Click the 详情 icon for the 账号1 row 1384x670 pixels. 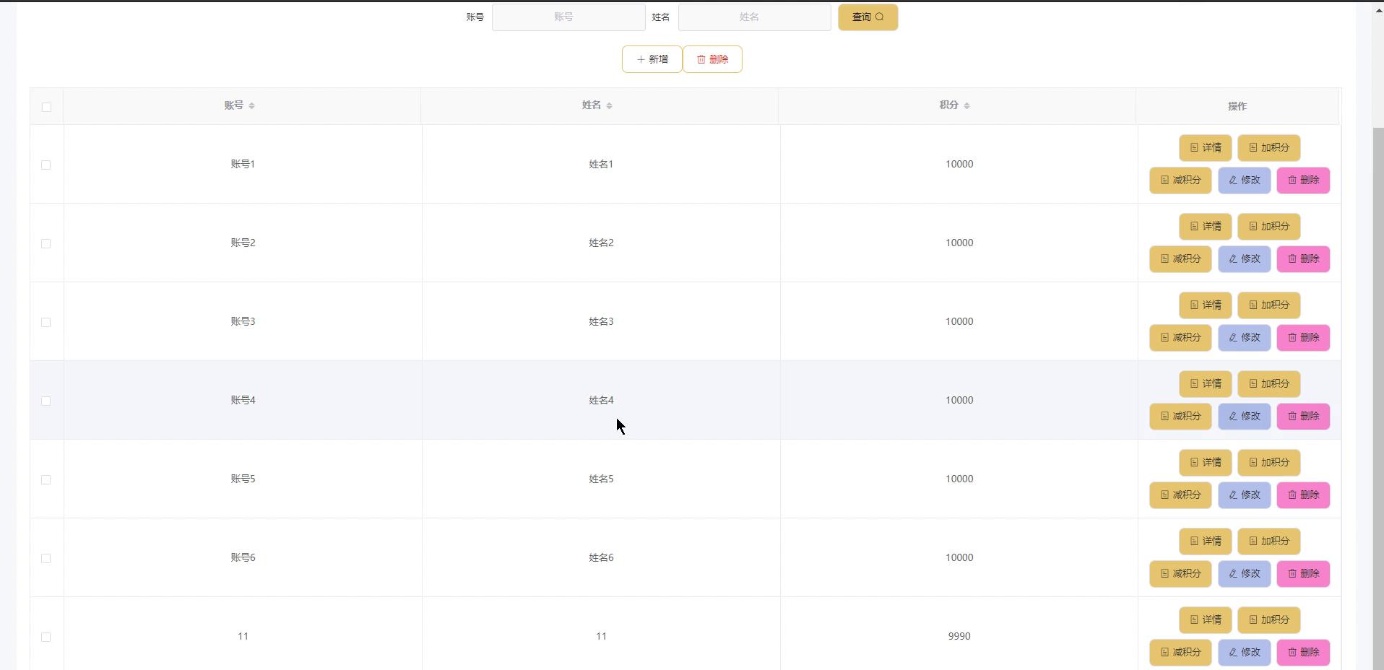[x=1194, y=148]
